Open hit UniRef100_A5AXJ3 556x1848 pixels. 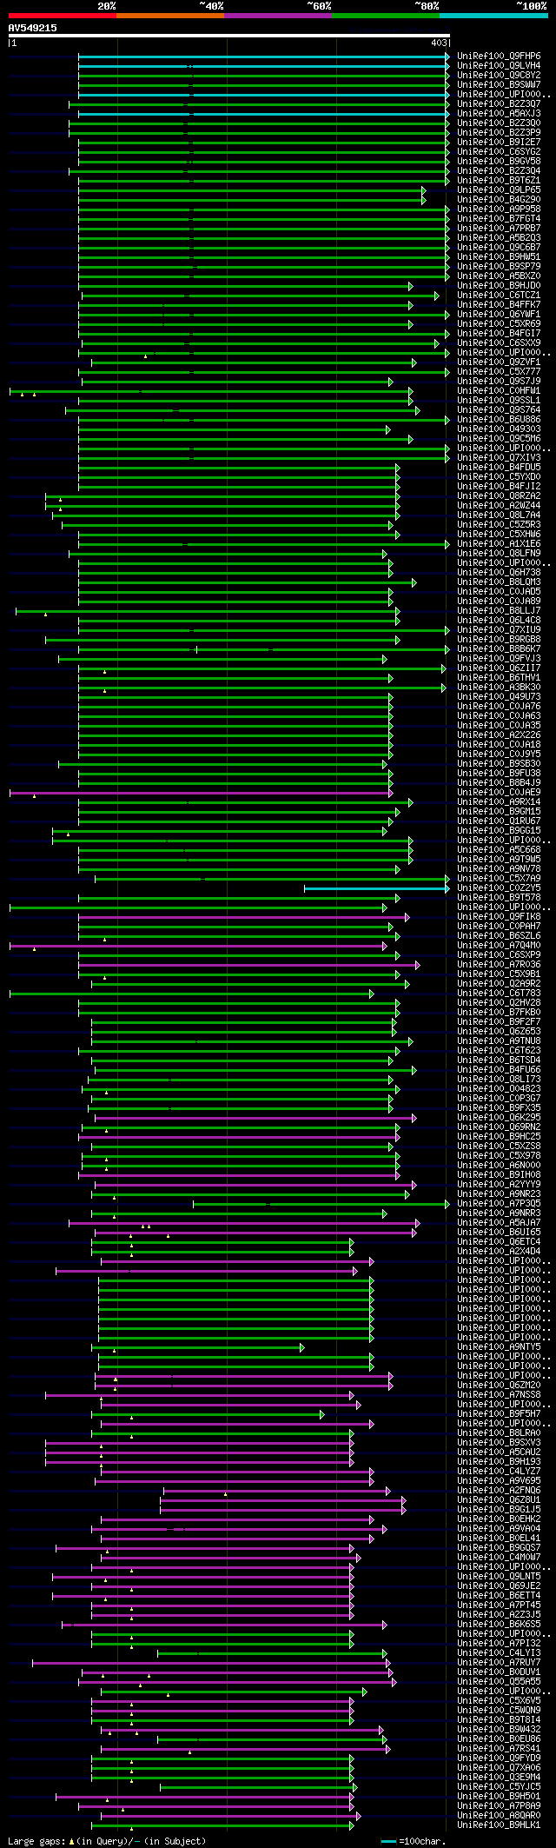(x=499, y=113)
